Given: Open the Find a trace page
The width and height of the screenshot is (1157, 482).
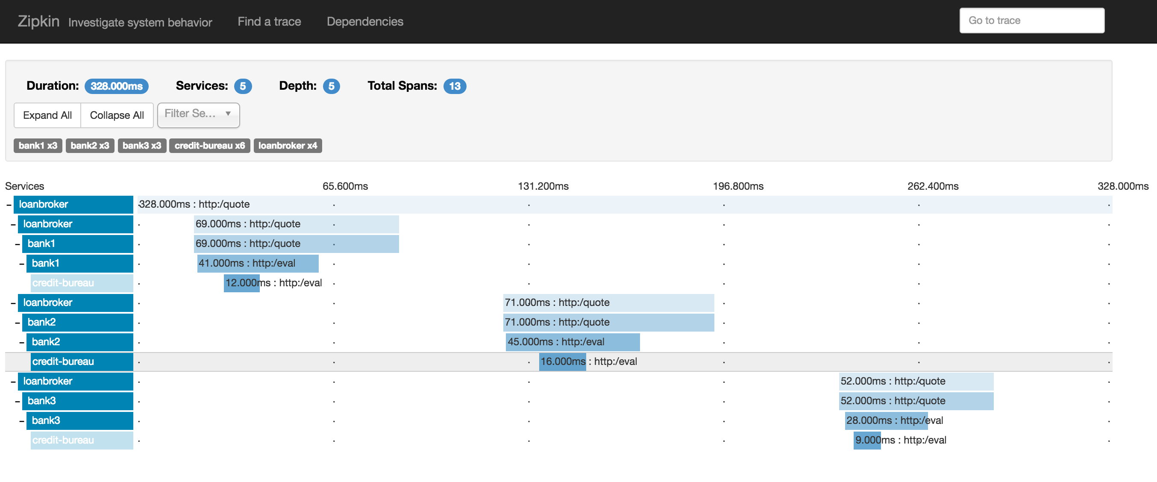Looking at the screenshot, I should pos(269,21).
